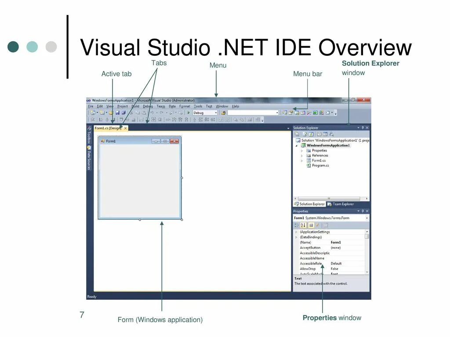The width and height of the screenshot is (450, 337).
Task: Open the Toolbox side tab
Action: (89, 135)
